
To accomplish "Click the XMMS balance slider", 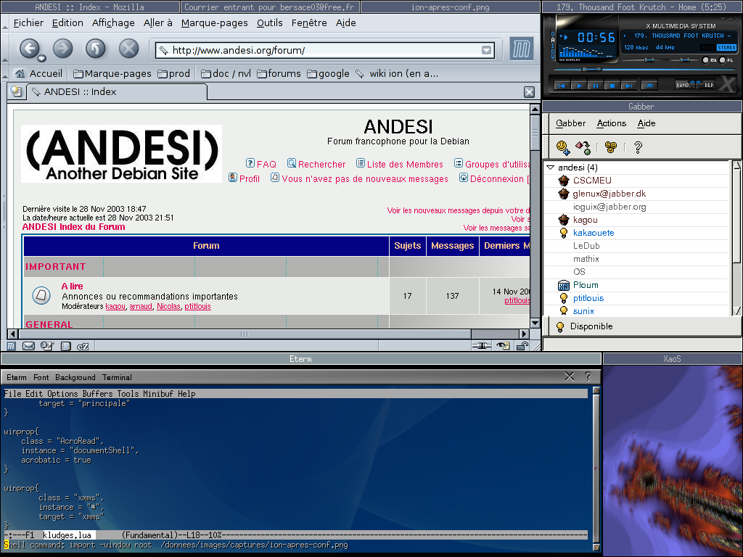I will point(684,59).
